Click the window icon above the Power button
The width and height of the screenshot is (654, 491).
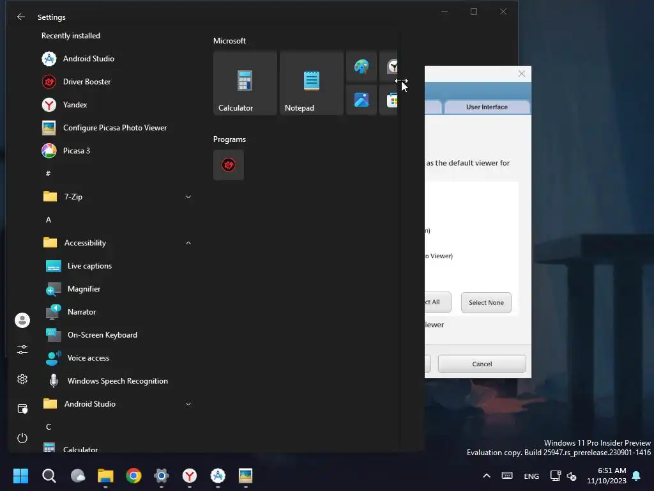[x=22, y=409]
